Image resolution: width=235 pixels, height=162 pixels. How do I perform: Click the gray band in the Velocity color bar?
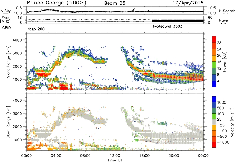(214, 122)
